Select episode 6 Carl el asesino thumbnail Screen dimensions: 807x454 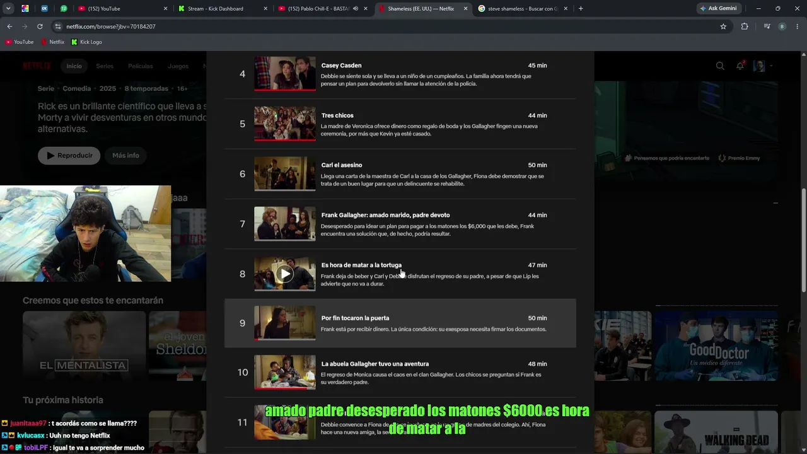click(x=285, y=173)
